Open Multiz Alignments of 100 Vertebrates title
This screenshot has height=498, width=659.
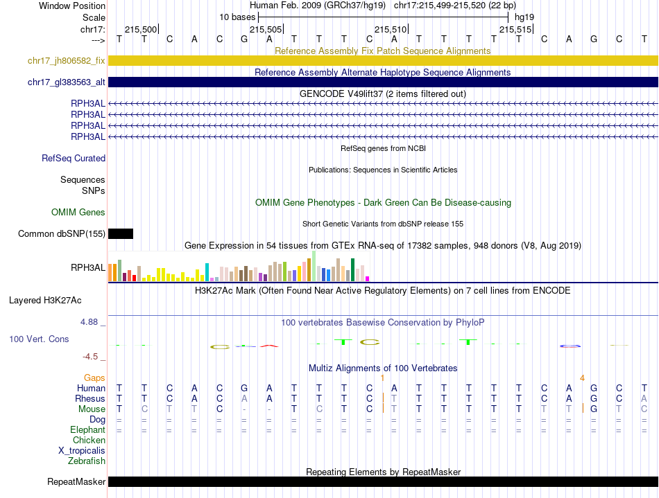(x=383, y=368)
